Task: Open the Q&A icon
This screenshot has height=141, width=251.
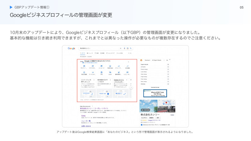Action: click(110, 73)
